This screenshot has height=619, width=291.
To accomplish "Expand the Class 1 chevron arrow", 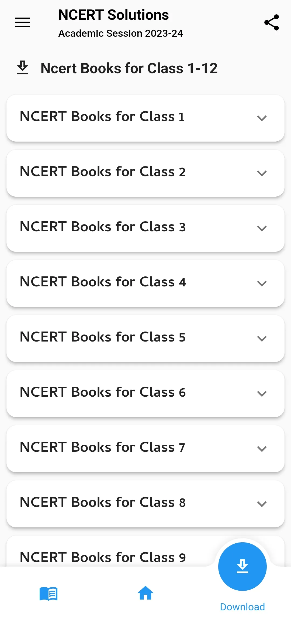I will (262, 118).
